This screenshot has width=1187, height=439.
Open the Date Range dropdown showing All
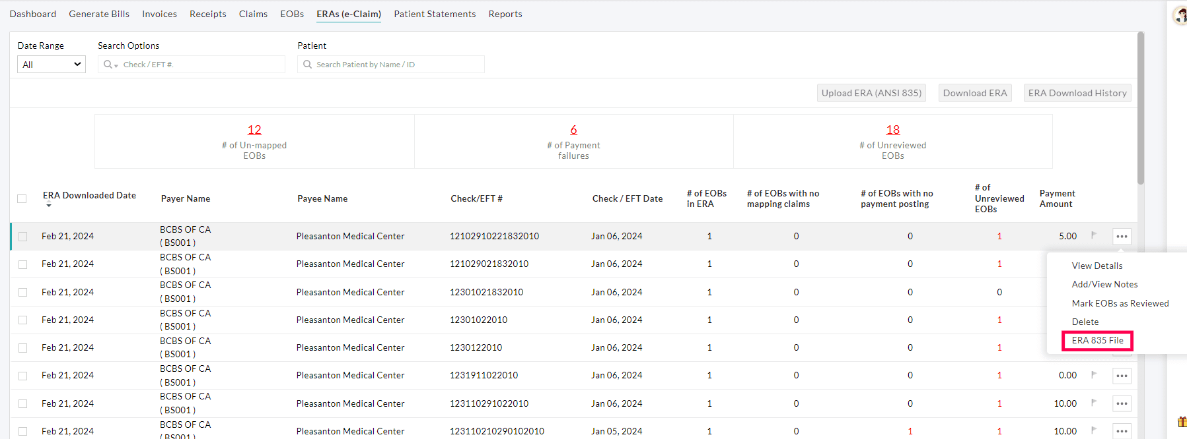[x=52, y=65]
